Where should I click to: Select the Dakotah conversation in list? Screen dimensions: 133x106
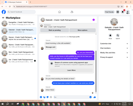[19, 31]
